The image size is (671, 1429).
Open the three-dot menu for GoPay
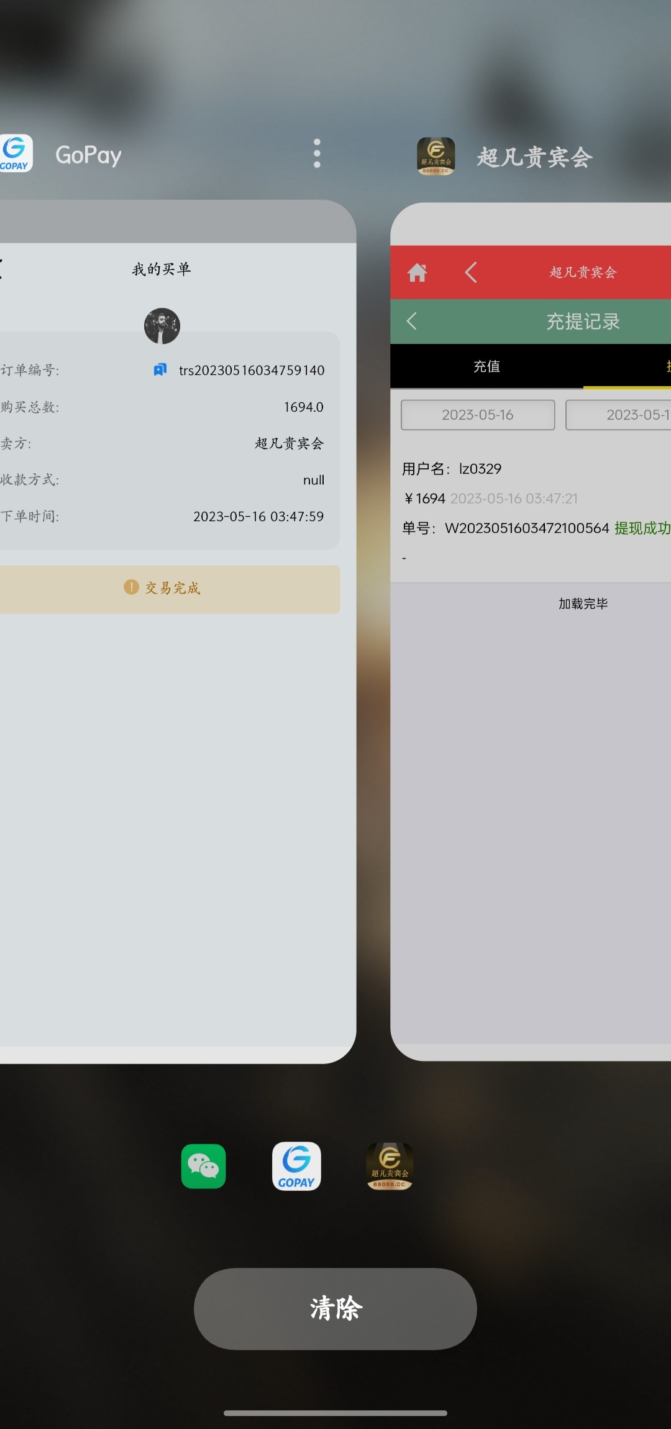pos(317,154)
